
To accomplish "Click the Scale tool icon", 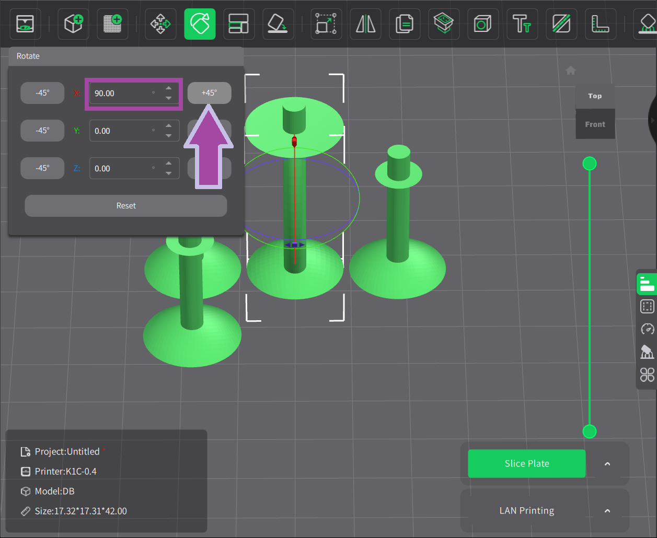I will [326, 24].
